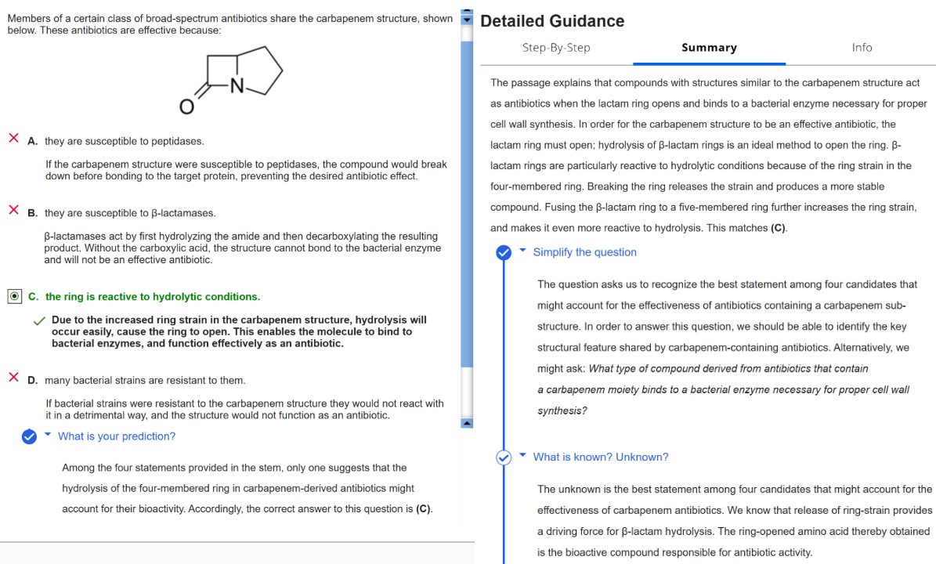
Task: Click check circle beside 'What is known? Unknown?'
Action: tap(504, 457)
